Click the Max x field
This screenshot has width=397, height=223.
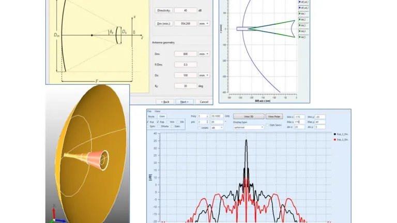coord(299,122)
